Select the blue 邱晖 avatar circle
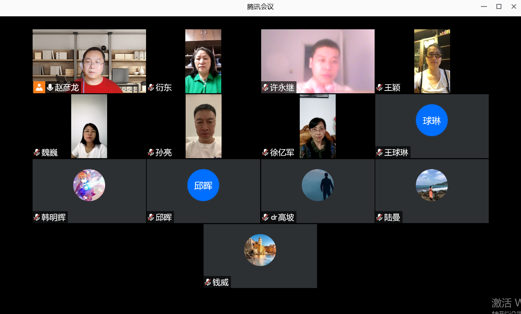The height and width of the screenshot is (314, 521). (203, 185)
